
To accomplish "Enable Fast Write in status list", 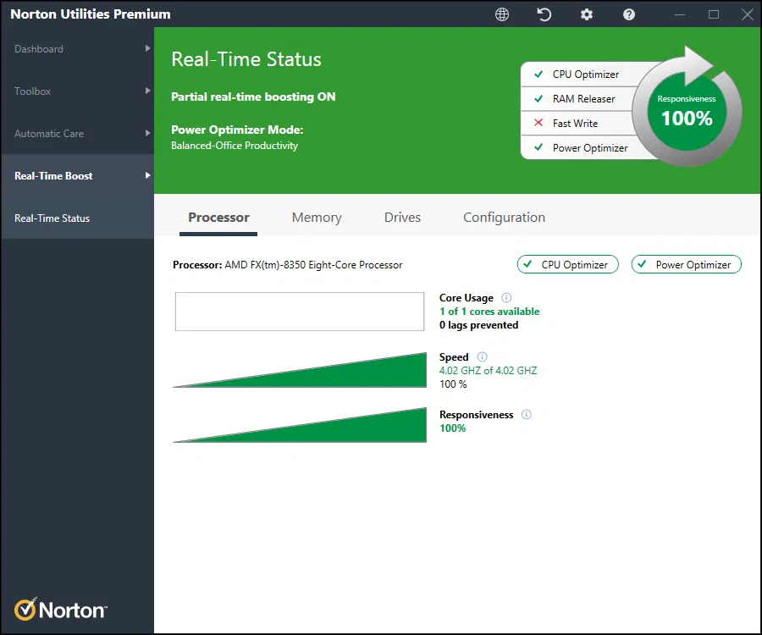I will coord(575,124).
